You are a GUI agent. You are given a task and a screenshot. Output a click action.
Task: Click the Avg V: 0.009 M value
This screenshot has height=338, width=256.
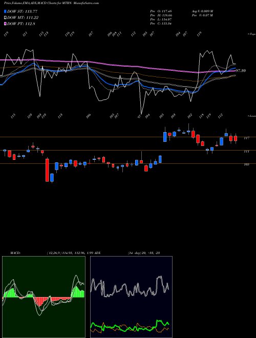[202, 11]
